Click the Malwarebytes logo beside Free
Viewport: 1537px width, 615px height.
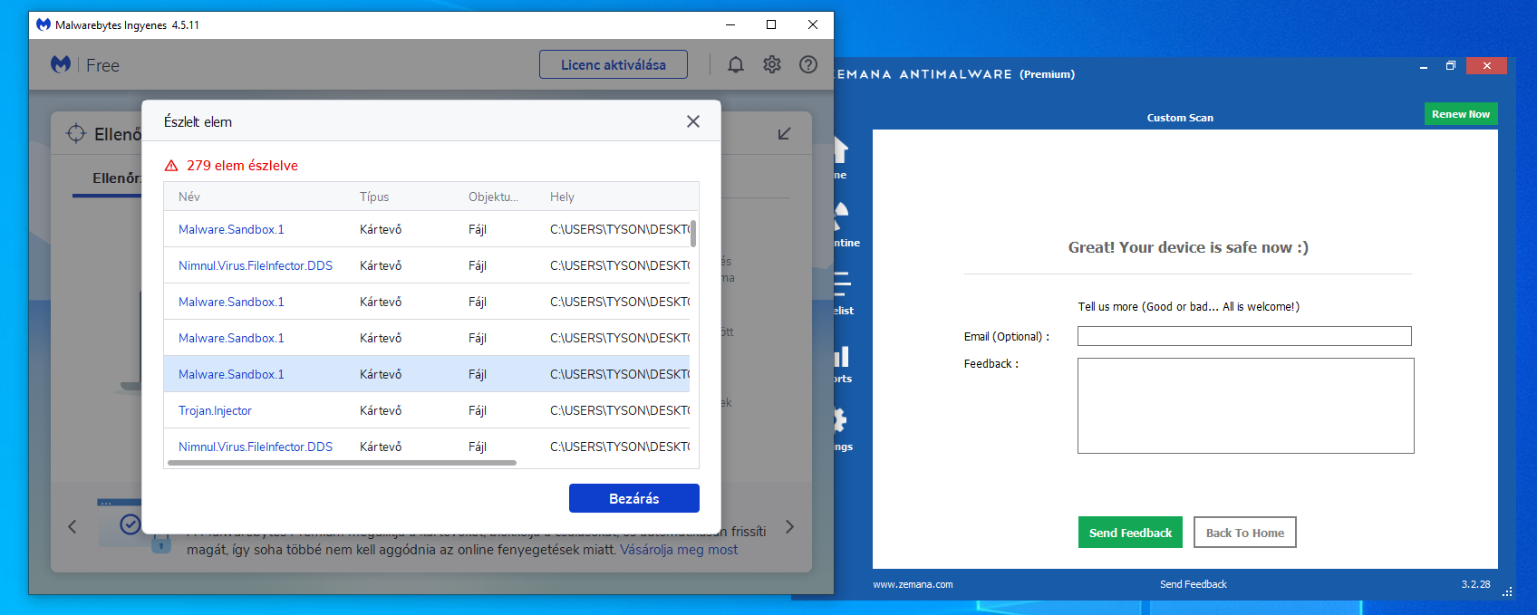coord(61,64)
